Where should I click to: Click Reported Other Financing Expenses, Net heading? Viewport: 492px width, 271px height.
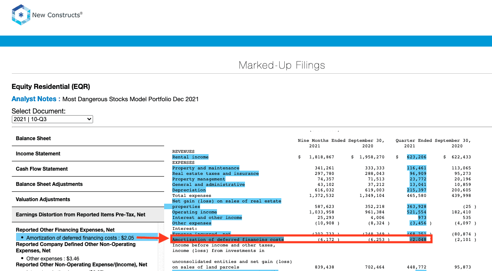65,230
